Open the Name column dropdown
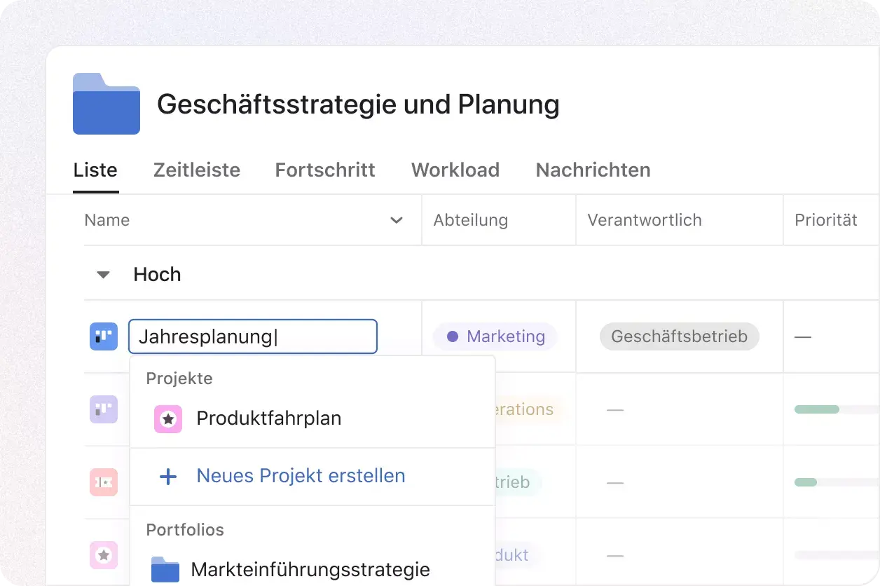This screenshot has width=880, height=586. [x=397, y=219]
